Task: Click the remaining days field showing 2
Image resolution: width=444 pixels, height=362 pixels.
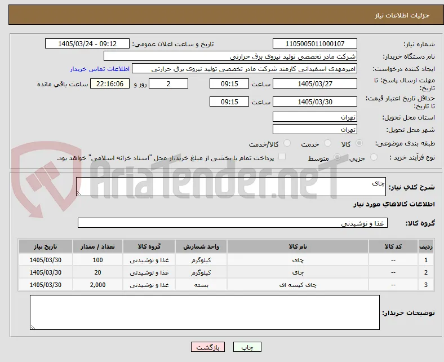Action: click(x=168, y=83)
